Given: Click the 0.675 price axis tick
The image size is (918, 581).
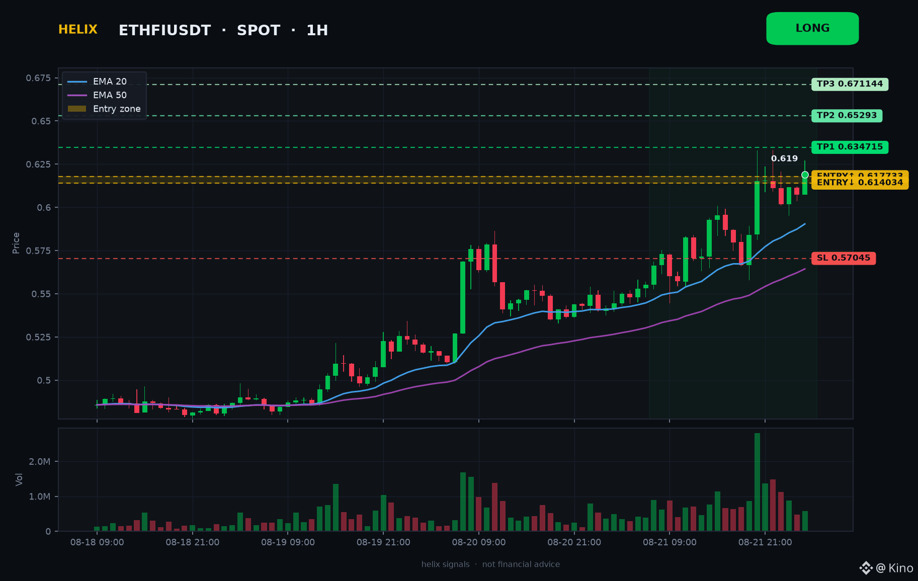Looking at the screenshot, I should coord(39,78).
